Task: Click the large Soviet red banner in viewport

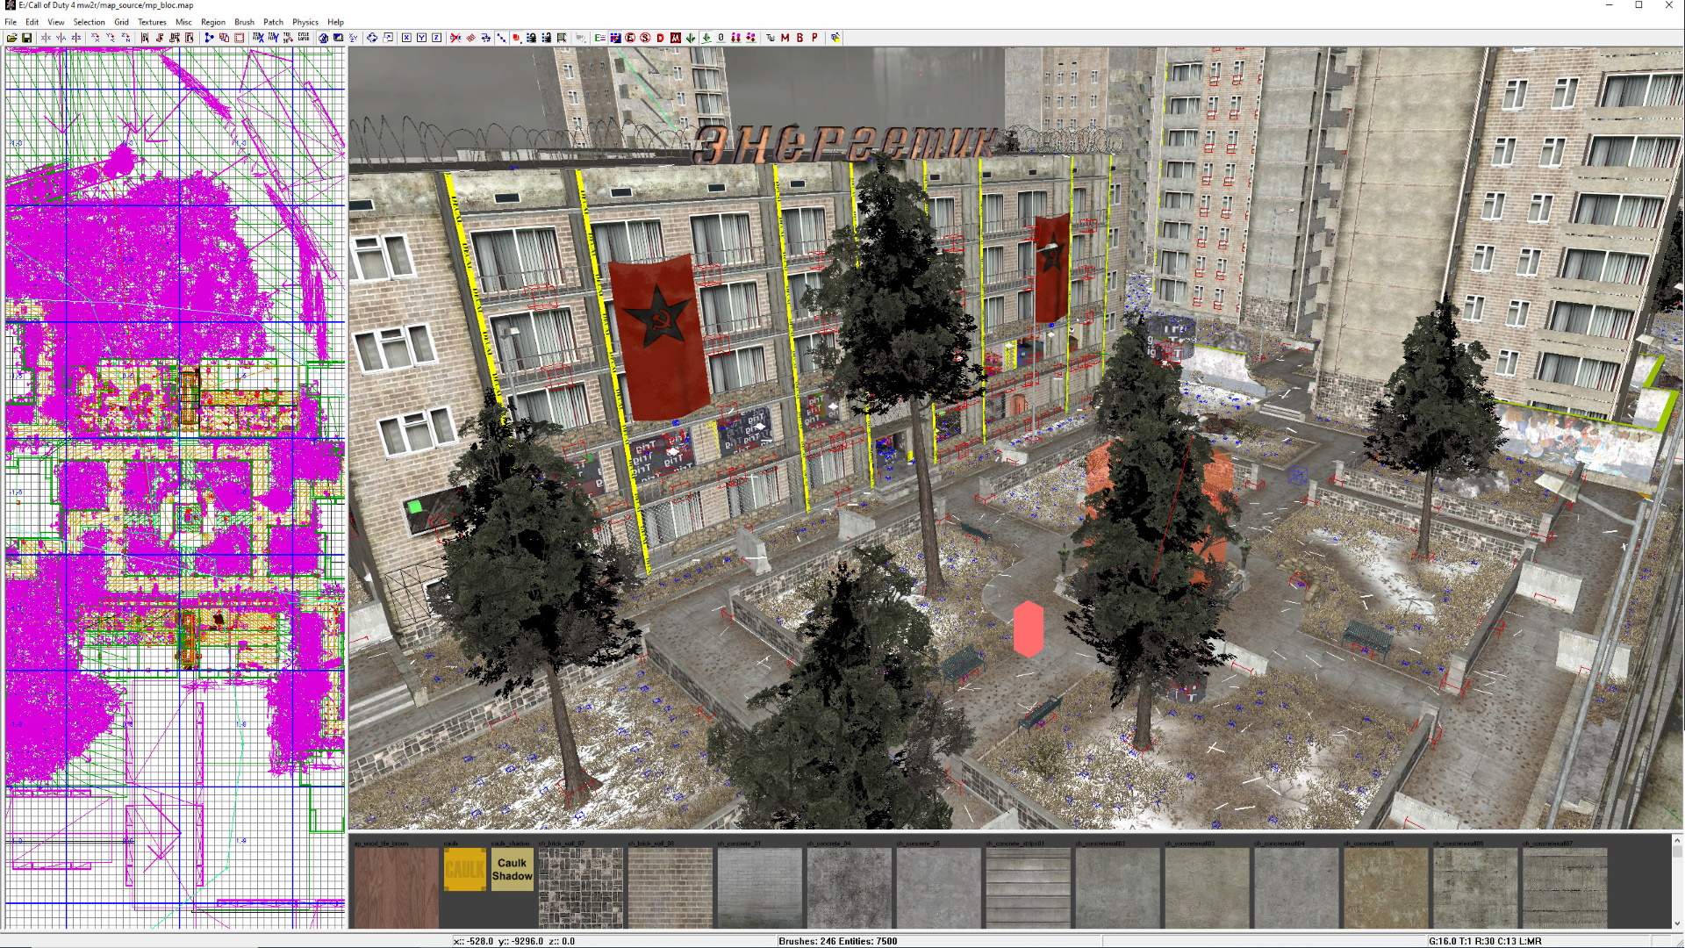Action: (x=658, y=336)
